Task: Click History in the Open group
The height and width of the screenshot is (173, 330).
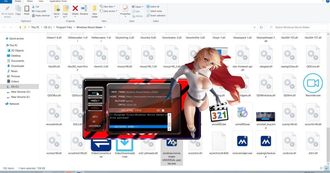Action: [x=137, y=16]
